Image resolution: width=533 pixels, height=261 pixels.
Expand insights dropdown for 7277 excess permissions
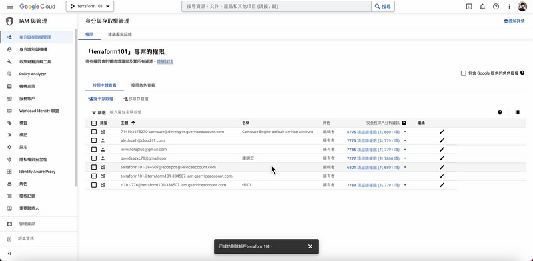click(x=405, y=158)
